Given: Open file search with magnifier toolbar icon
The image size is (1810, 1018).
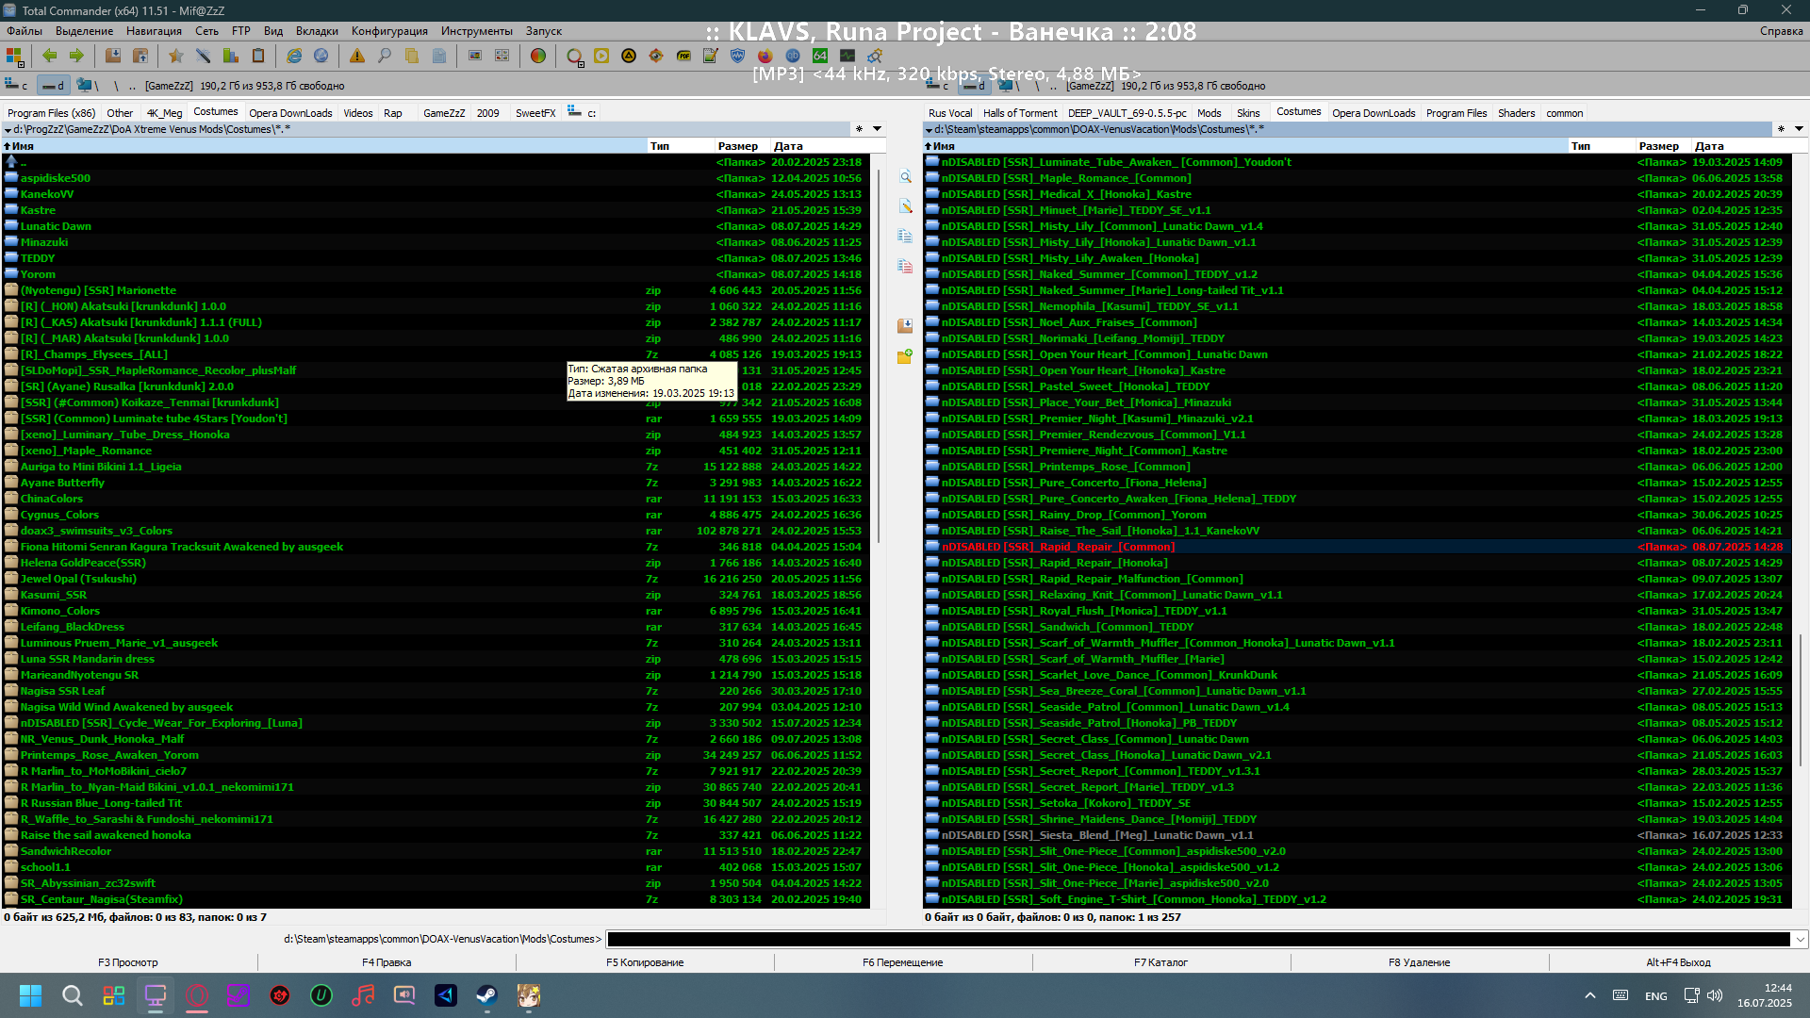Looking at the screenshot, I should point(385,56).
